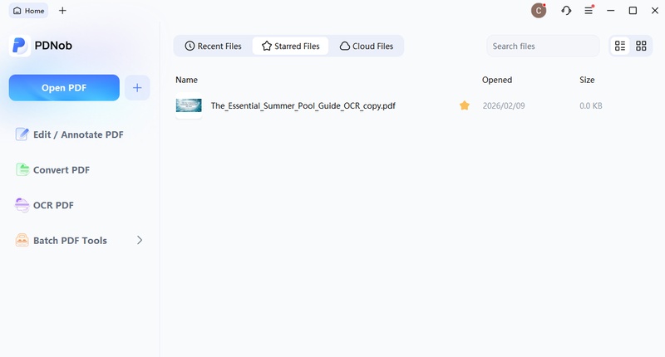This screenshot has height=357, width=665.
Task: Go to the Cloud Files tab
Action: point(367,46)
